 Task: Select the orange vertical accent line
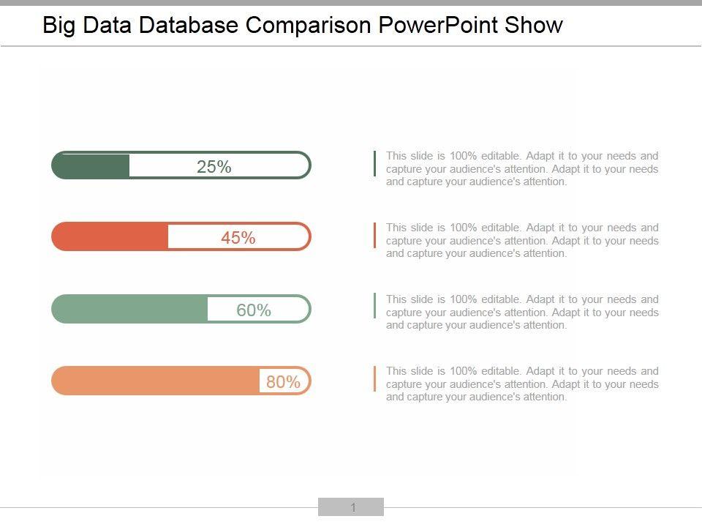[374, 378]
